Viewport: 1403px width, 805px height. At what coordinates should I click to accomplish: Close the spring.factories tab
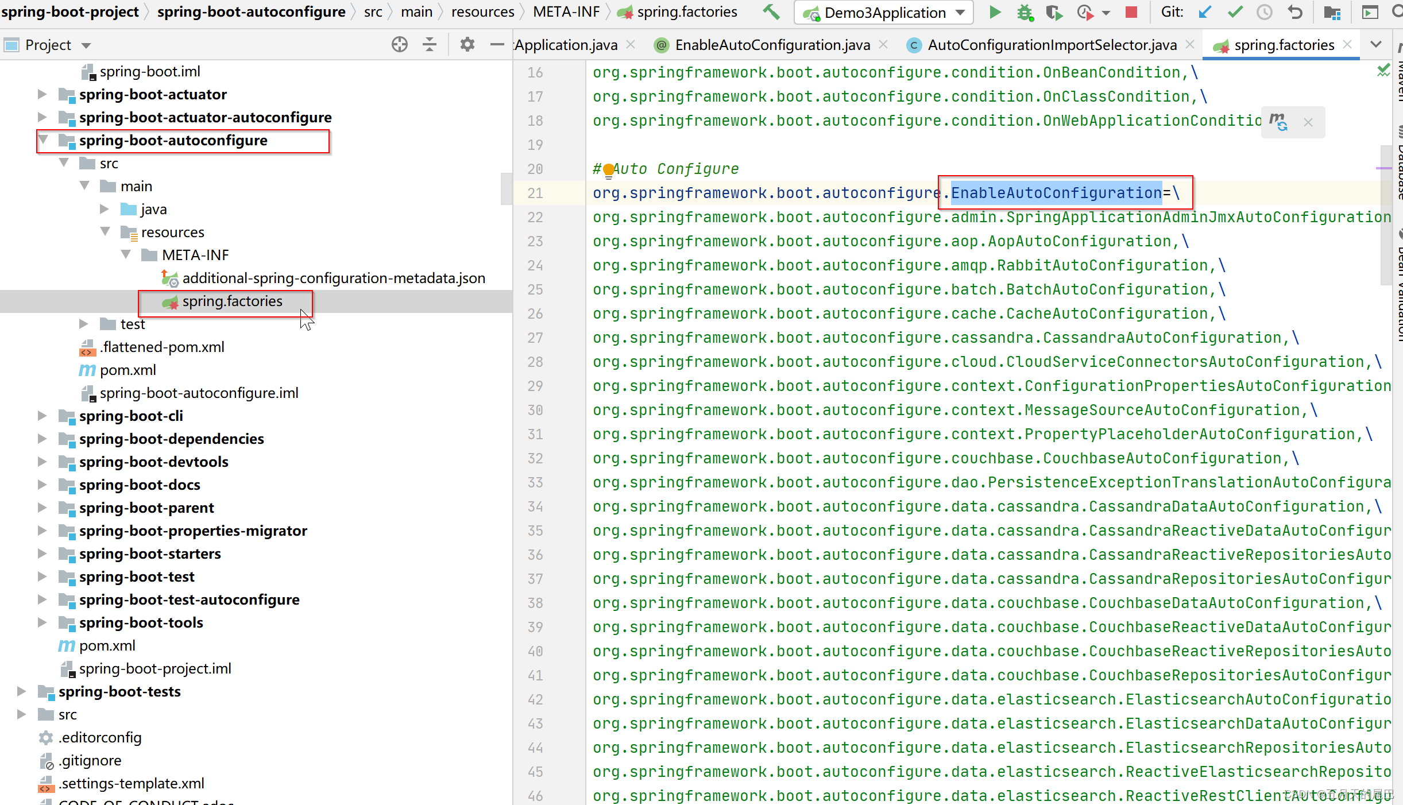point(1347,45)
